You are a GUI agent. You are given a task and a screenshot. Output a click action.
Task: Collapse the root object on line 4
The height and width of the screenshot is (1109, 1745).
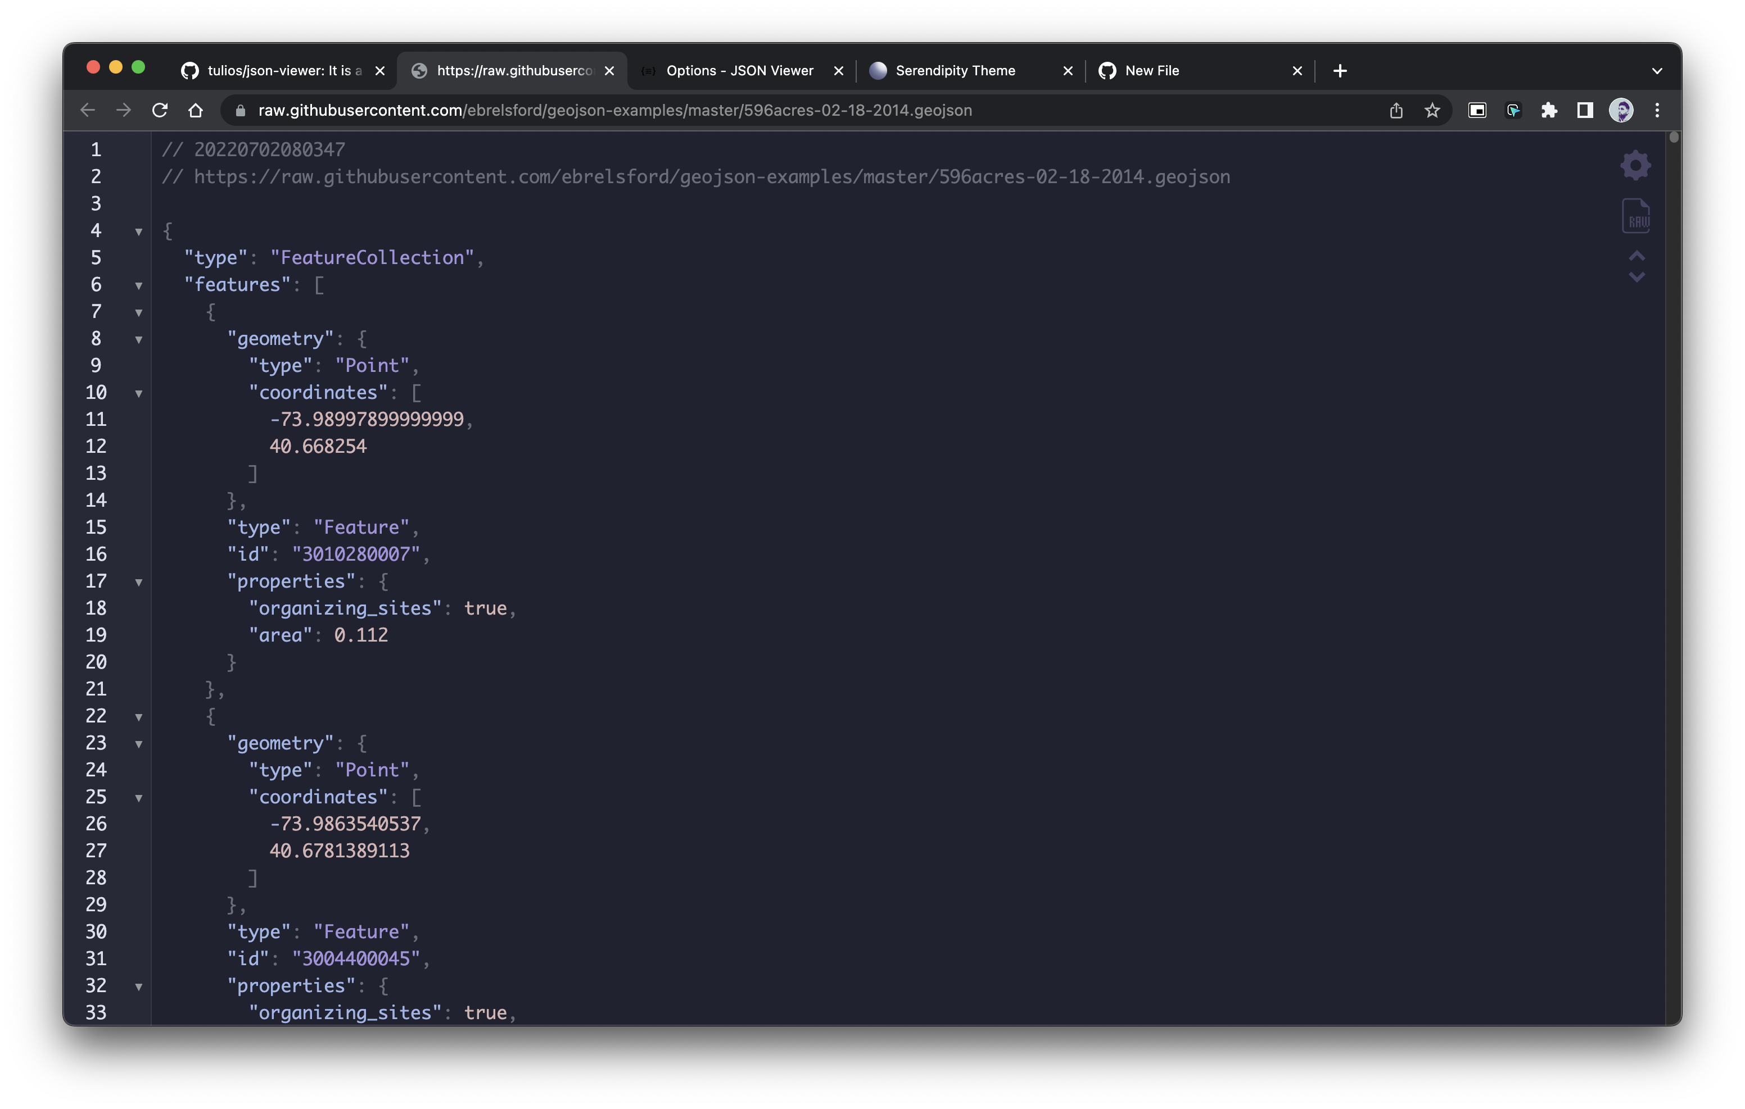[138, 232]
